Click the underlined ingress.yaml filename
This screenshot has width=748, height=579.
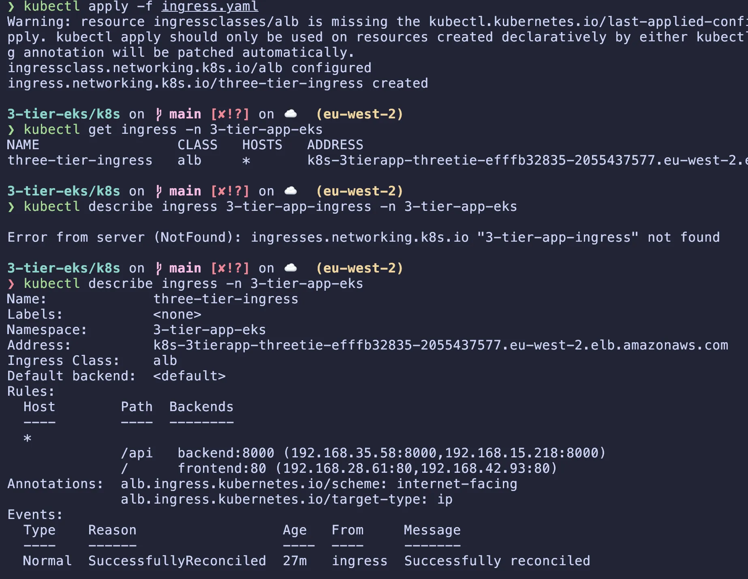[209, 6]
